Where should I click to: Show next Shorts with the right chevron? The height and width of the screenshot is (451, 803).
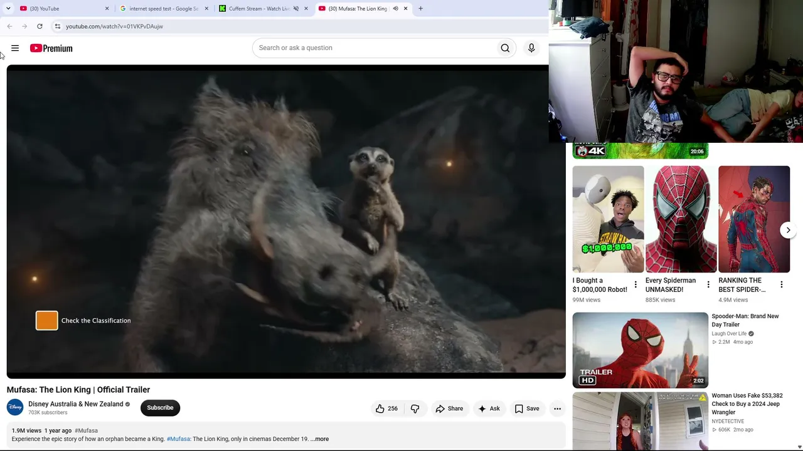click(x=788, y=230)
